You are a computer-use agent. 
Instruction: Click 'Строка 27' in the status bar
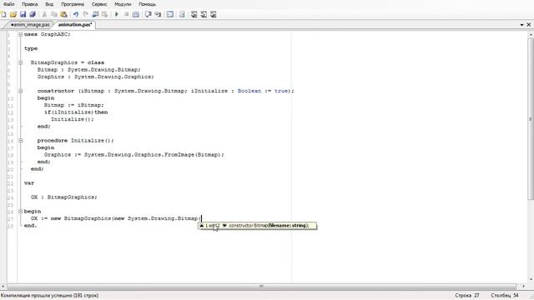point(467,295)
